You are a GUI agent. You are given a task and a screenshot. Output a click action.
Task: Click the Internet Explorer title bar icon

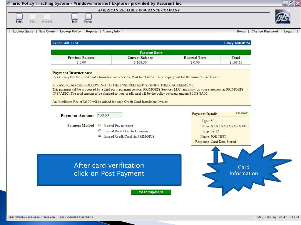click(9, 3)
